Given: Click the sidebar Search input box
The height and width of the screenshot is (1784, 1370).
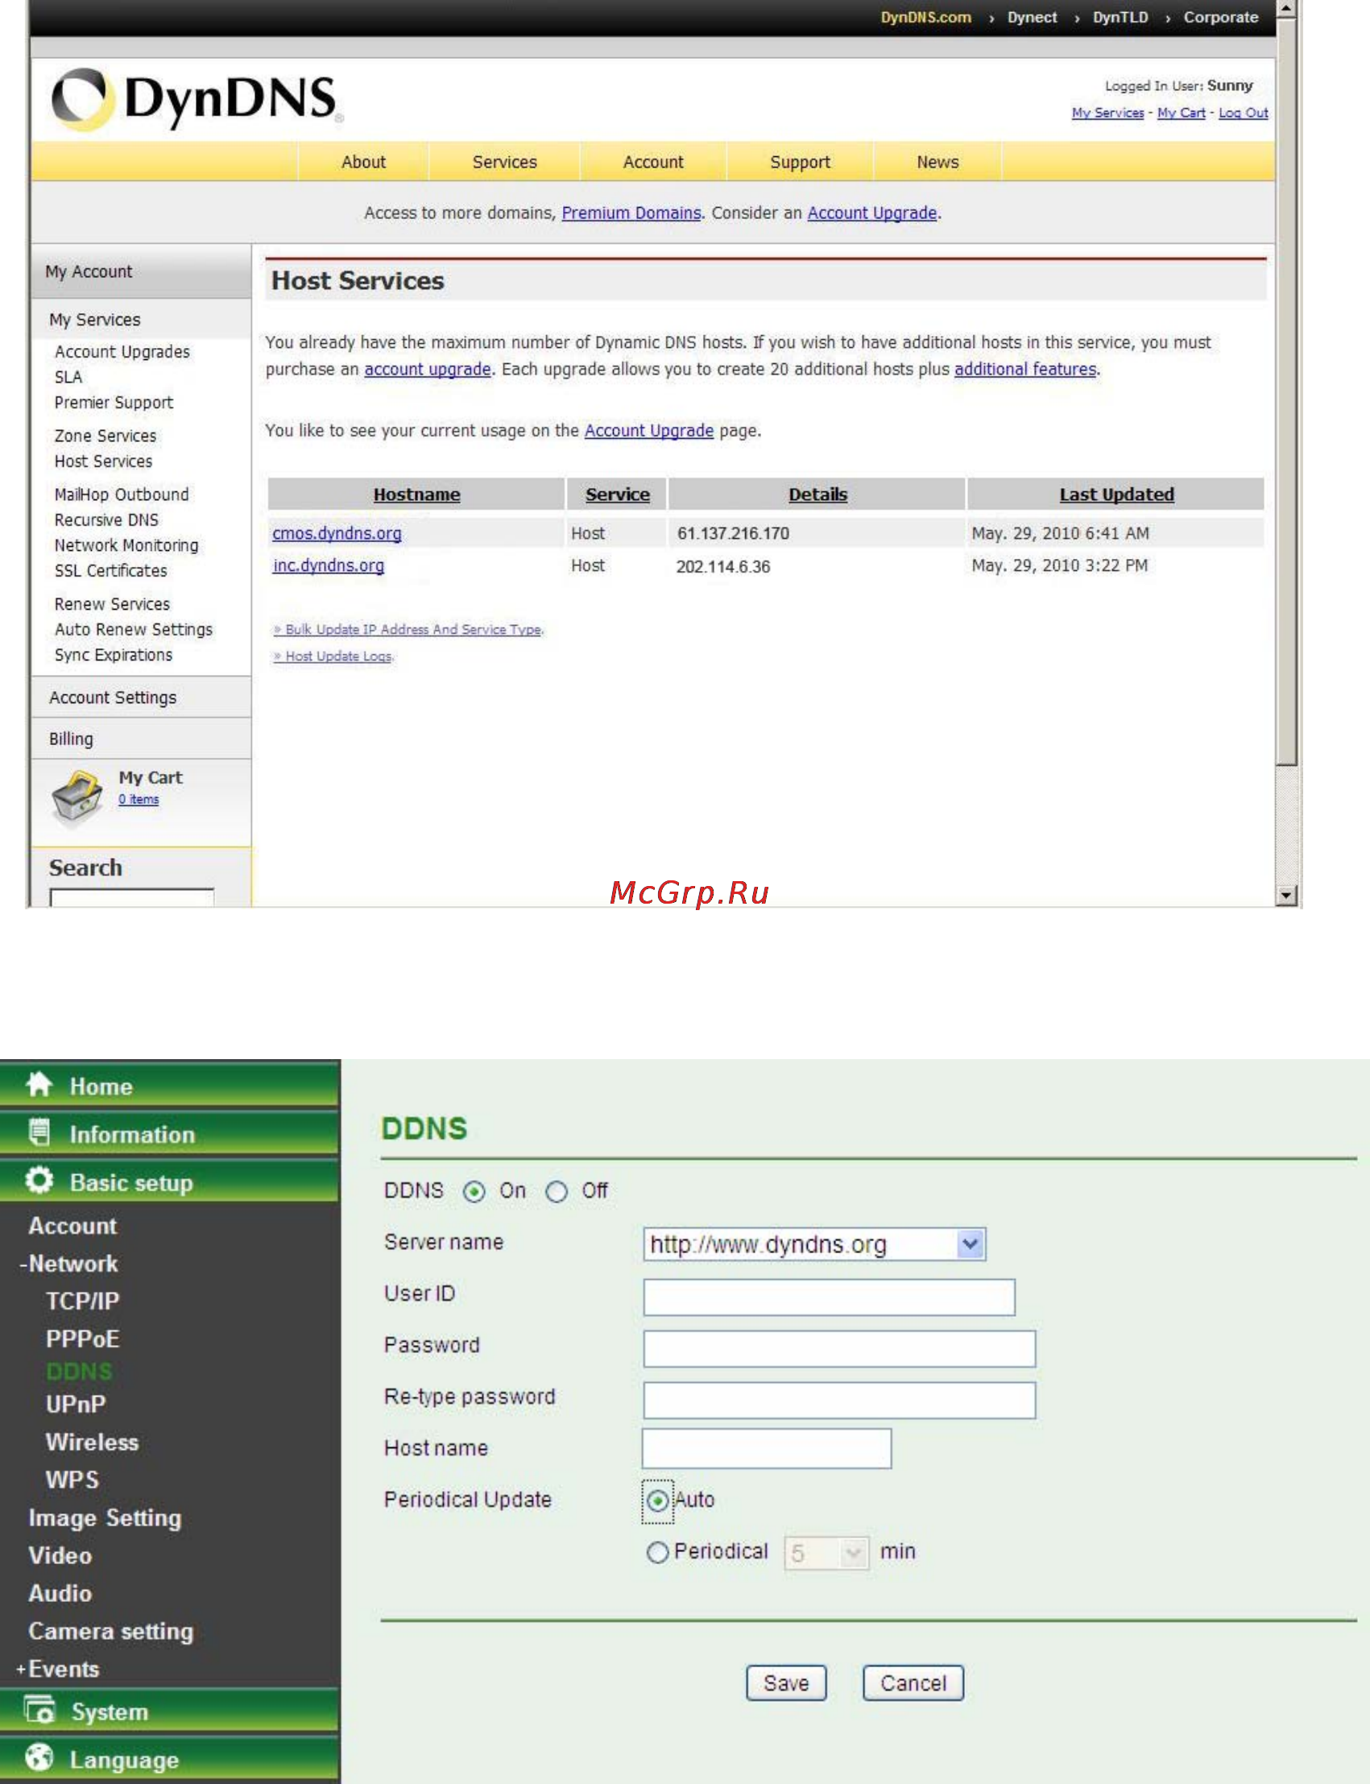Looking at the screenshot, I should click(132, 898).
